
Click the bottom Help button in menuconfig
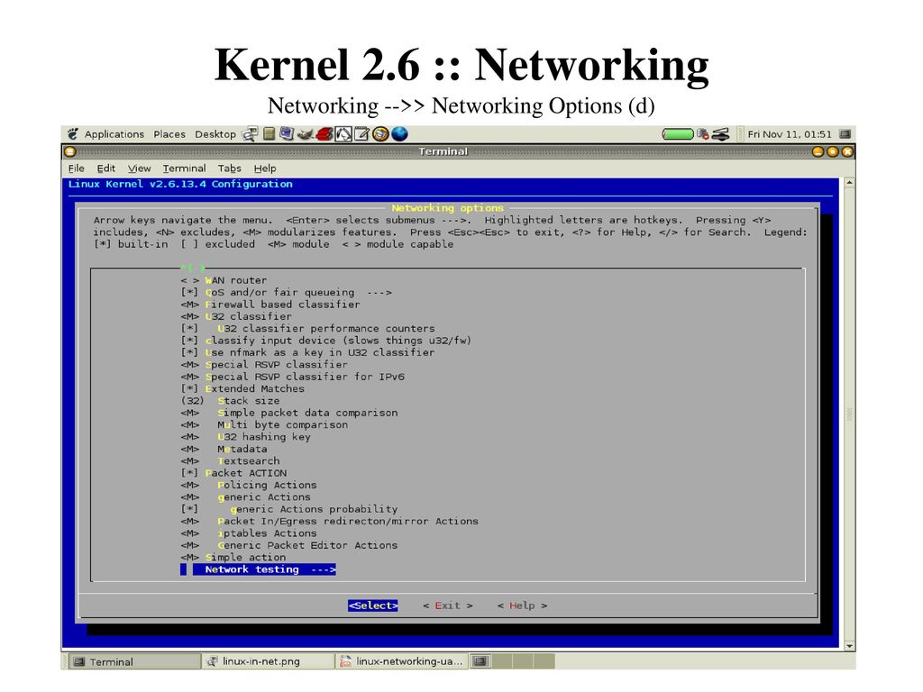click(522, 605)
